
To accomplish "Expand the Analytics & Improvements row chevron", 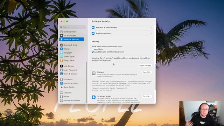I will [x=152, y=27].
